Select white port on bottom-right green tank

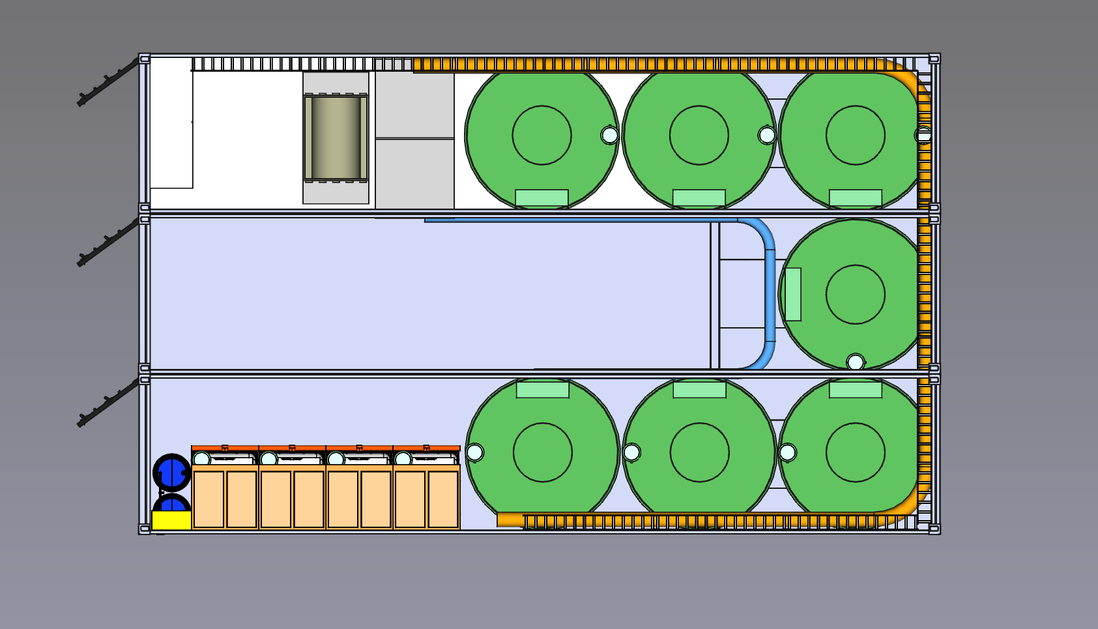click(x=787, y=452)
